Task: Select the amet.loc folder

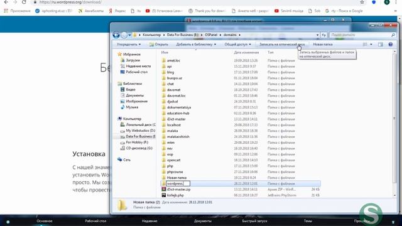Action: 173,60
